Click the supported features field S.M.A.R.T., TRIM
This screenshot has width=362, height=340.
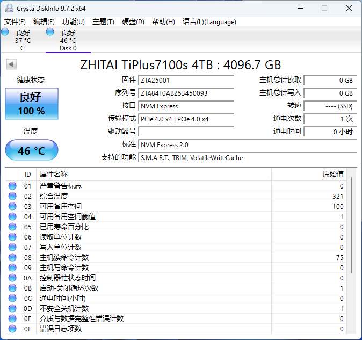click(248, 158)
